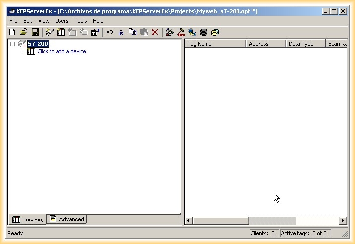Image resolution: width=355 pixels, height=244 pixels.
Task: Click the New Device toolbar icon
Action: coord(61,32)
